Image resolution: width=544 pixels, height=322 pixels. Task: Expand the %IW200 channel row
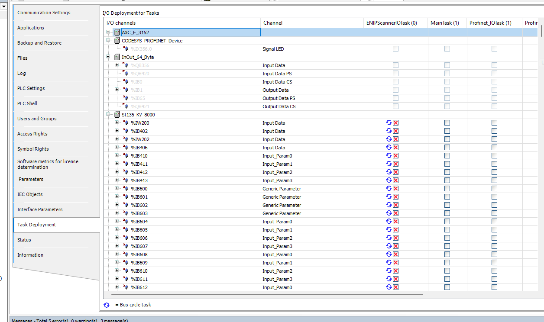pos(117,122)
